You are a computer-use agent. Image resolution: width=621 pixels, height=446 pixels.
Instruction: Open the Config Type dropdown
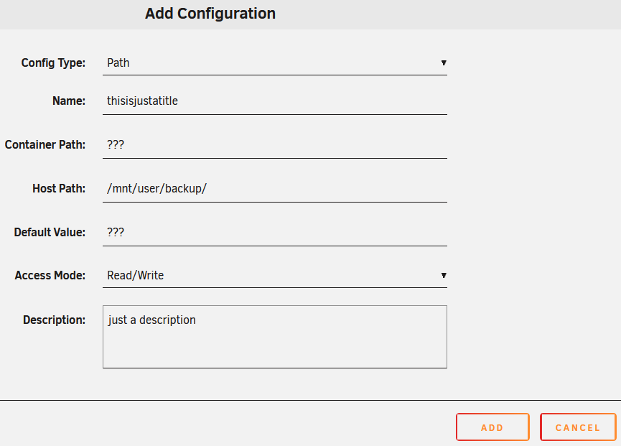point(275,63)
